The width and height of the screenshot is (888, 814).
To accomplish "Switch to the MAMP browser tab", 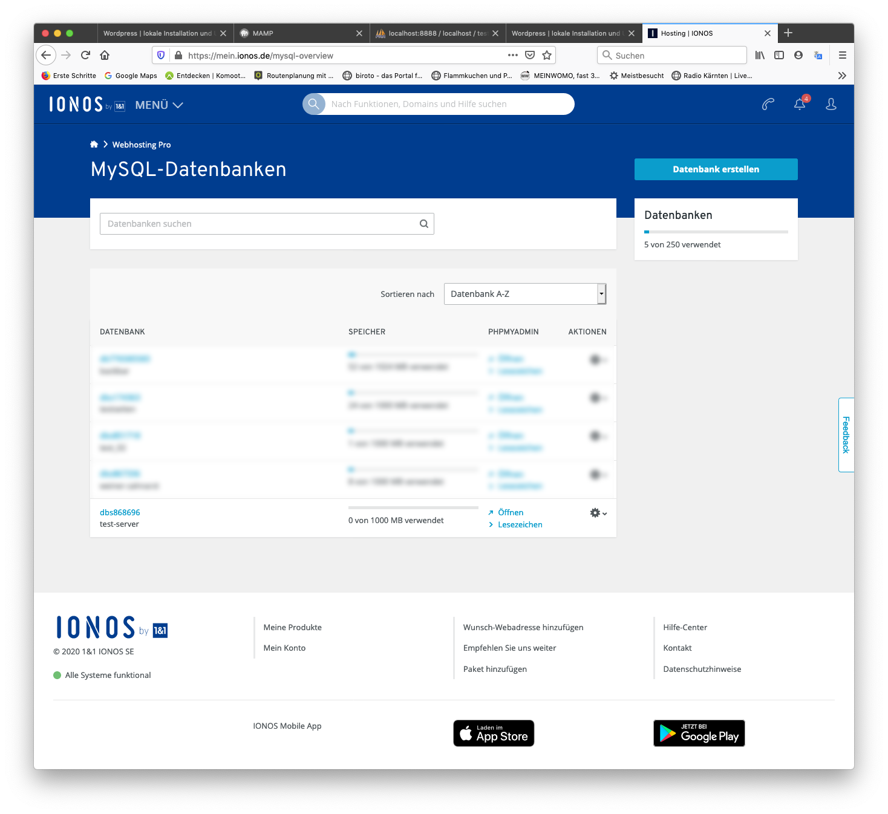I will coord(301,33).
